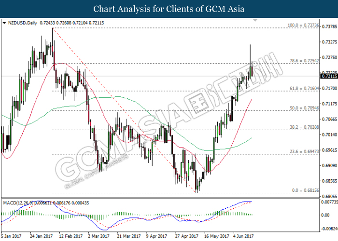
Task: Click the 12 Feb 2017 date label
Action: pos(70,236)
